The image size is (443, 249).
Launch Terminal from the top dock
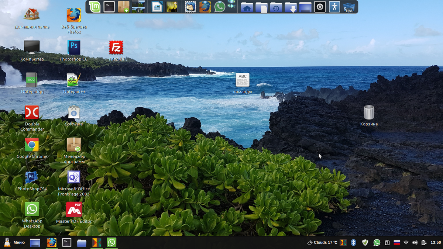109,7
